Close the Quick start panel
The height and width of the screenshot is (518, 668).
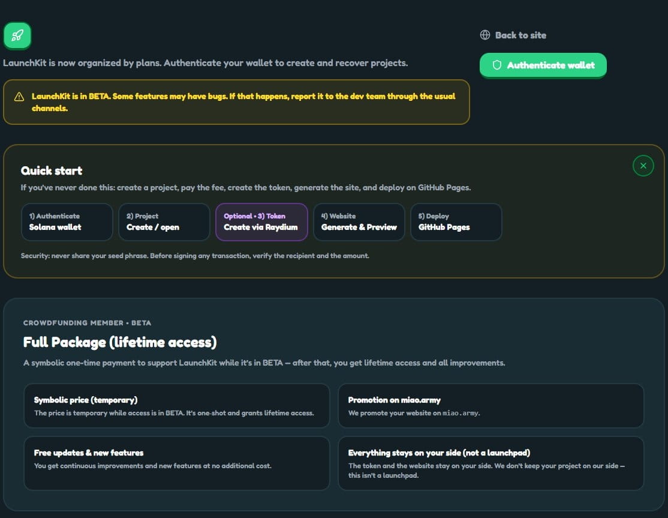643,165
